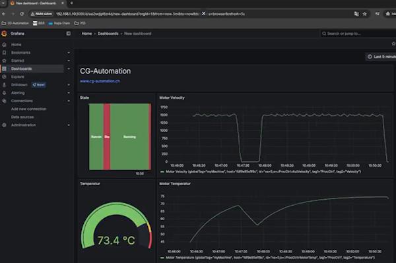Image resolution: width=396 pixels, height=263 pixels.
Task: Click the search magnifier icon in Grafana header
Action: pyautogui.click(x=324, y=34)
